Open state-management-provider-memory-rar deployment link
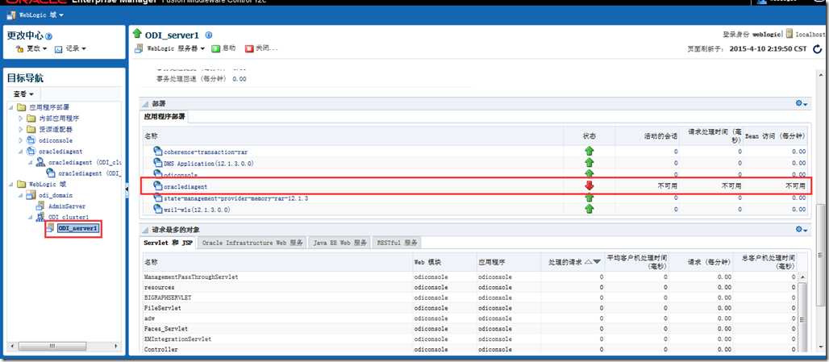This screenshot has height=362, width=829. pyautogui.click(x=235, y=198)
